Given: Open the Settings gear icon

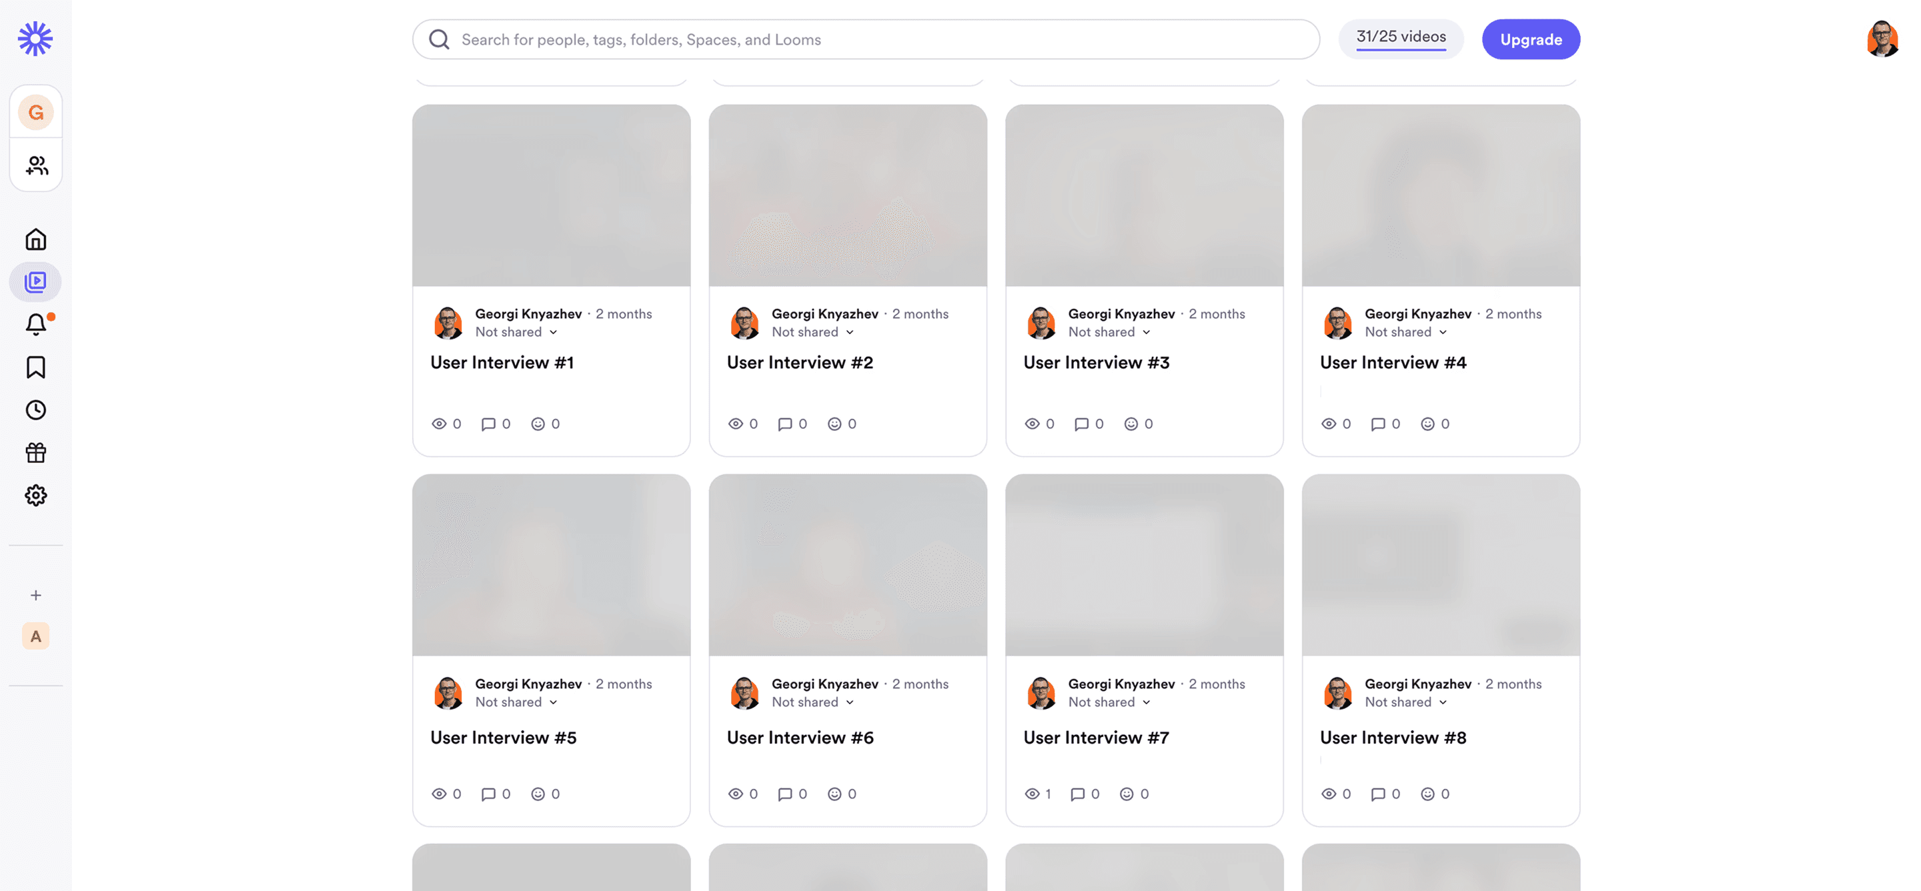Looking at the screenshot, I should point(36,495).
